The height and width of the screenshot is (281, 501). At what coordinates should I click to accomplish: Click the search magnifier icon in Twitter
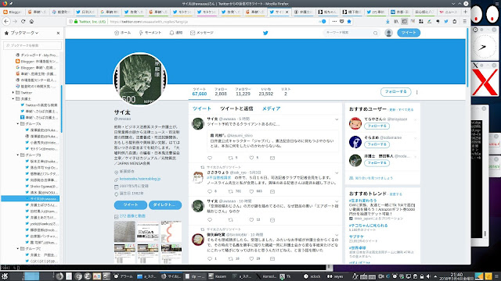(376, 33)
